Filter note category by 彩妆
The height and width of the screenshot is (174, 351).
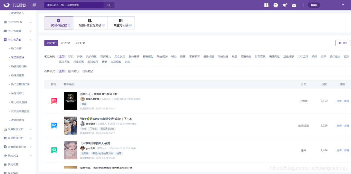click(x=71, y=57)
